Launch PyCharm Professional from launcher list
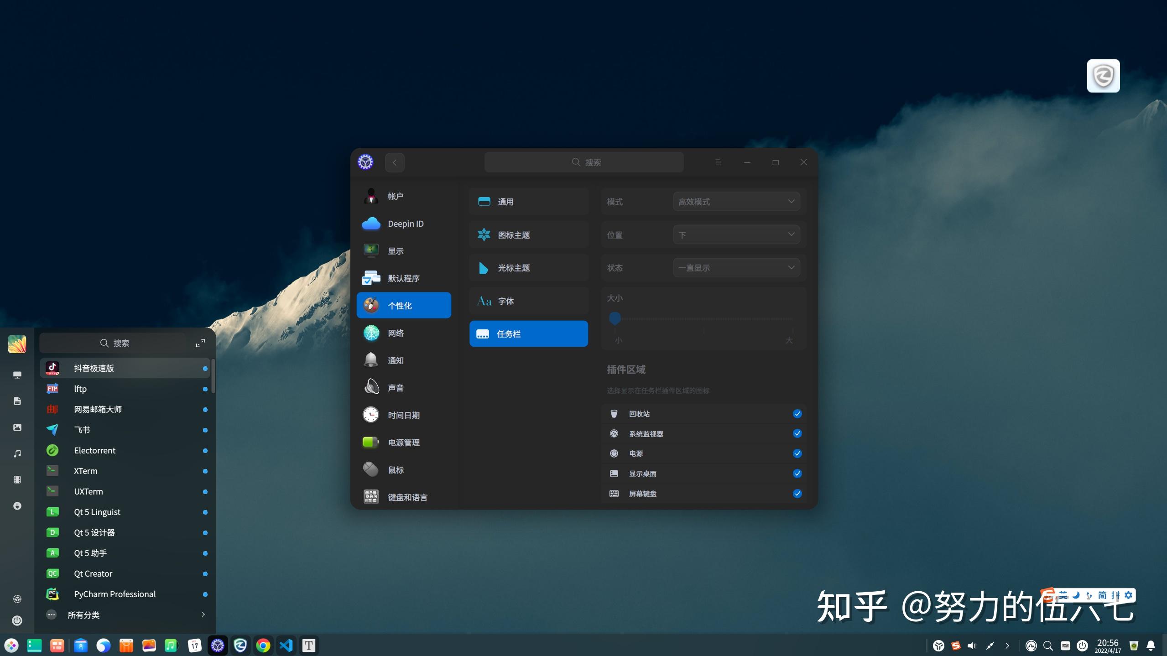Screen dimensions: 1167x656 (115, 594)
